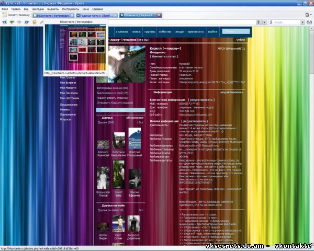314x251 pixels.
Task: Open the Закладки menu
Action: [x=38, y=9]
